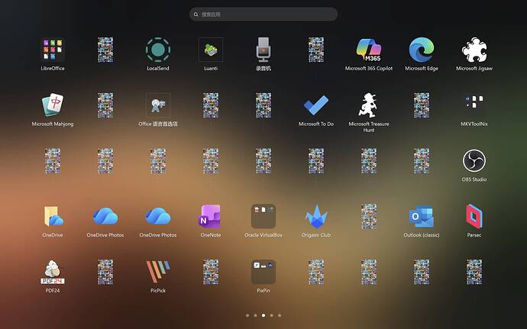Launch Parsec app
Image resolution: width=527 pixels, height=329 pixels.
click(x=474, y=217)
